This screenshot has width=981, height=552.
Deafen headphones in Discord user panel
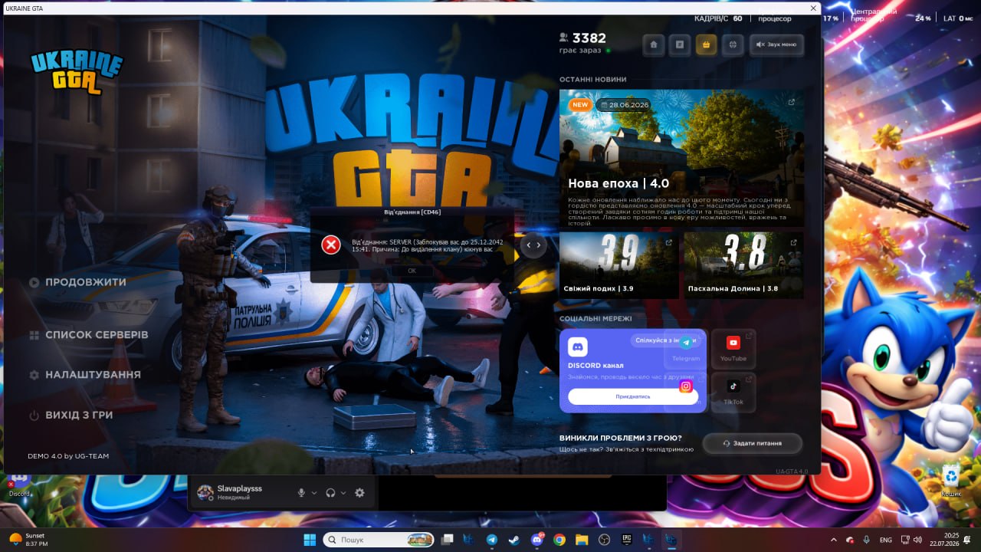pos(331,493)
